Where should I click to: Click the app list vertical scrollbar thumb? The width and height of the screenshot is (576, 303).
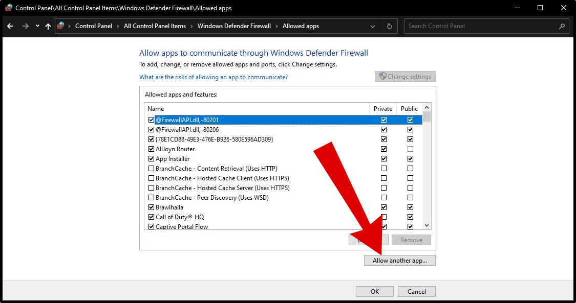(426, 116)
